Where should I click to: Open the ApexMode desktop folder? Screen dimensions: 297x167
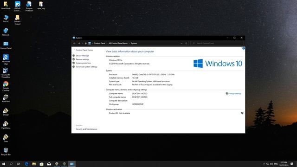click(x=6, y=5)
